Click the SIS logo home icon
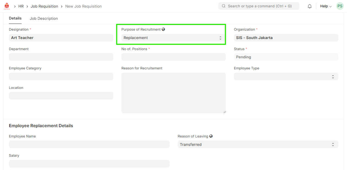The width and height of the screenshot is (347, 170). pos(7,6)
